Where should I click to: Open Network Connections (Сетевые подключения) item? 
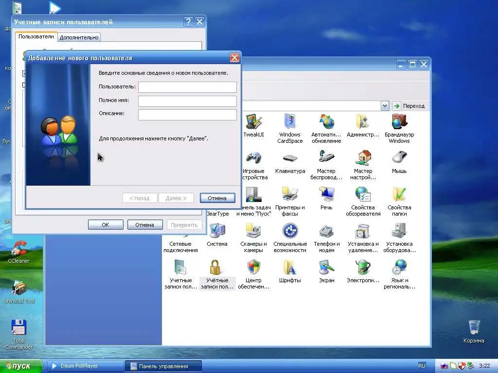(180, 247)
